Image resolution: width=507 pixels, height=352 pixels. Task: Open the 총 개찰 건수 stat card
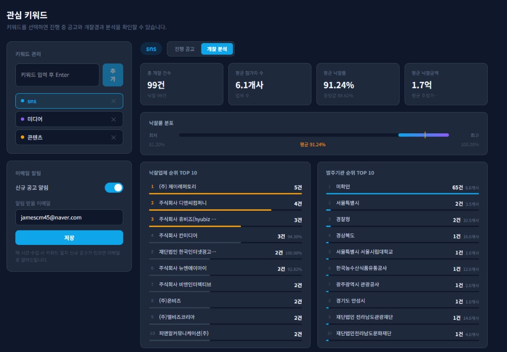click(x=182, y=84)
